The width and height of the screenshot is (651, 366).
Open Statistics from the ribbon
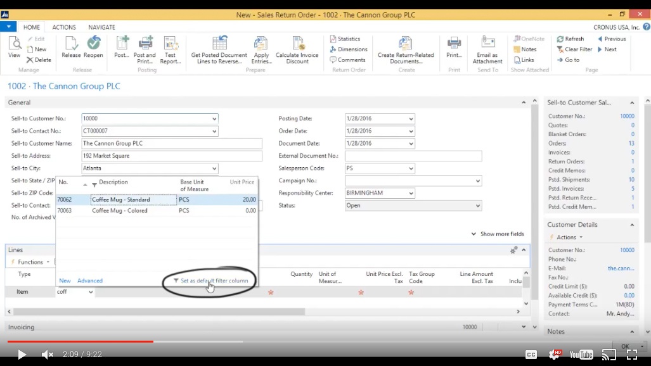345,39
